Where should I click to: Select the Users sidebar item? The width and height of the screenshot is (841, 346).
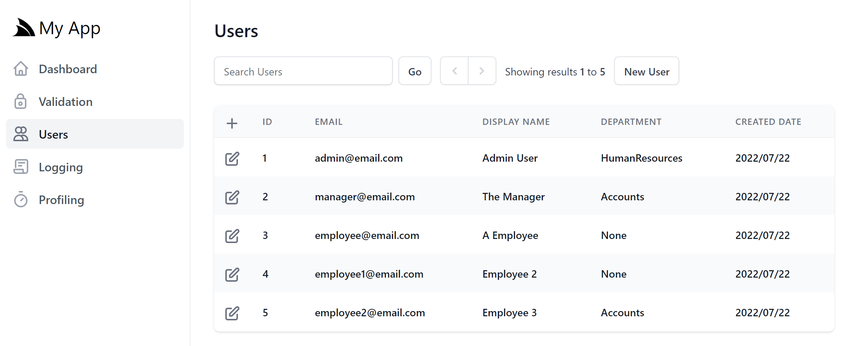tap(95, 134)
